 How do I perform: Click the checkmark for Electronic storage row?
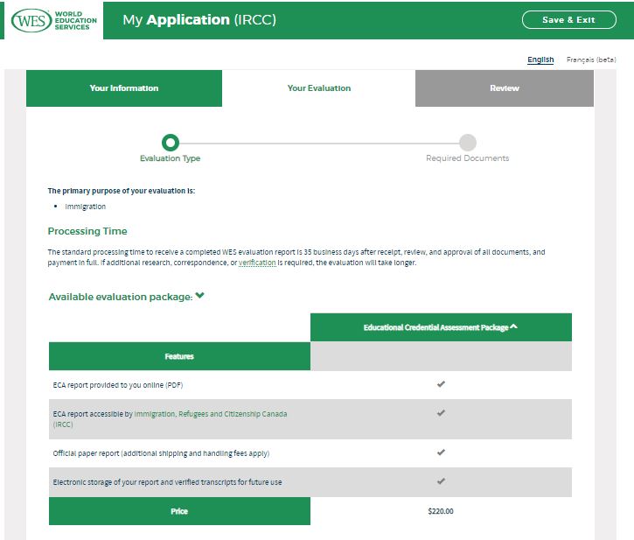[441, 481]
